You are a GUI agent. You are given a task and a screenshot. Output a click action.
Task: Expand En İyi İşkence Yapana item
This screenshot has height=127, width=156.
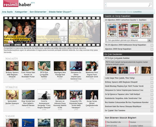152,95
